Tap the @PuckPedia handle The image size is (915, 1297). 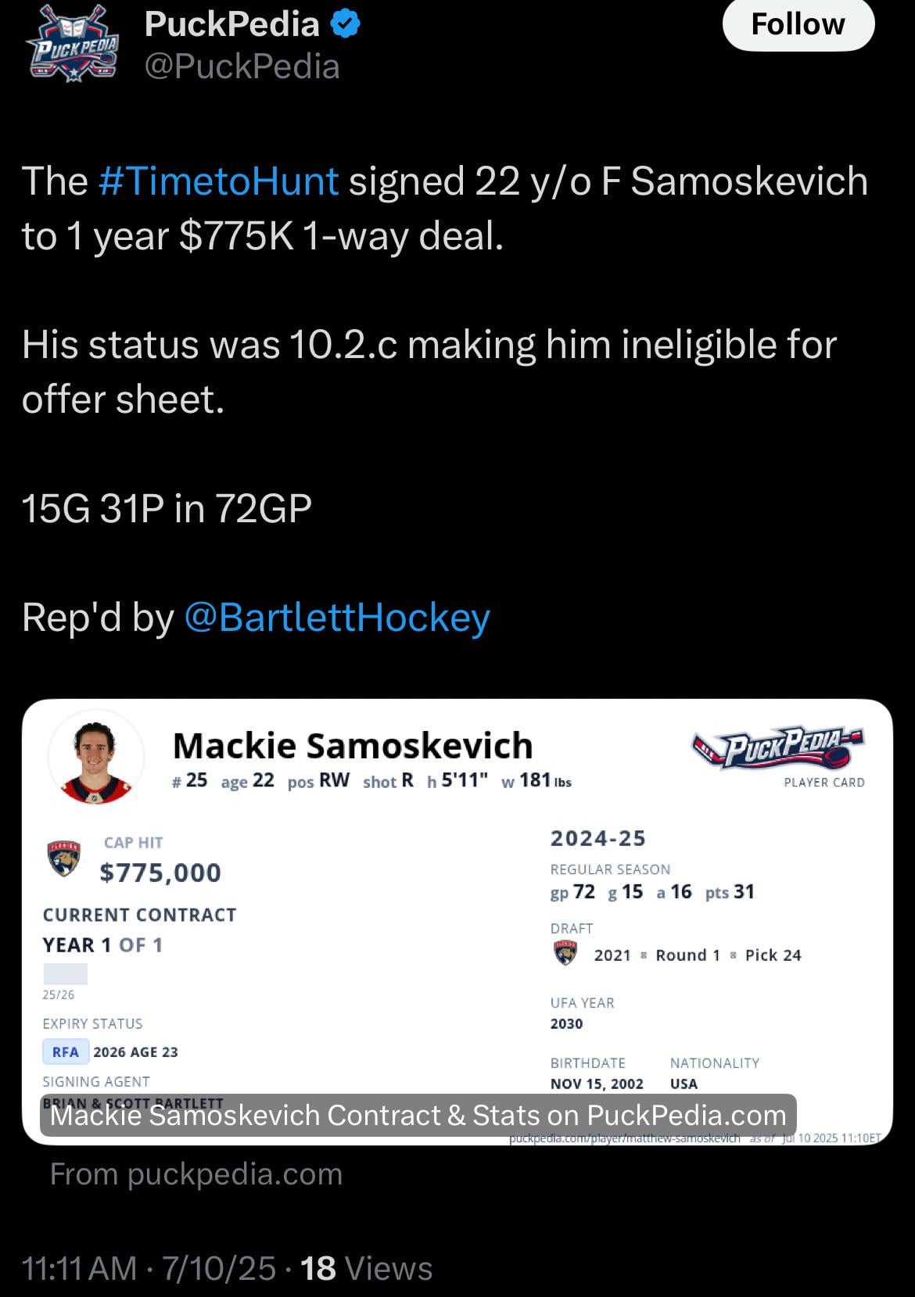point(242,67)
